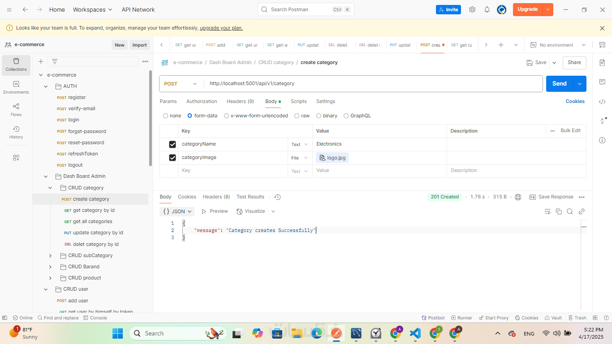The width and height of the screenshot is (612, 344).
Task: Open the response history icon
Action: click(x=277, y=197)
